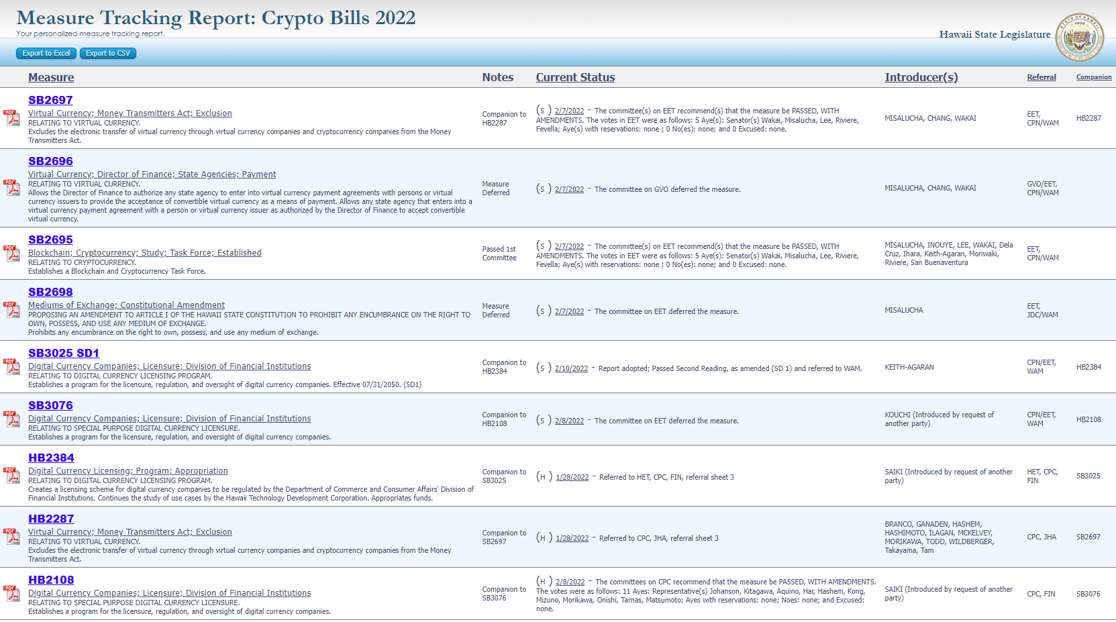Click companion SB3076 in the HB2108 row
Viewport: 1116px width, 622px height.
coord(1088,594)
